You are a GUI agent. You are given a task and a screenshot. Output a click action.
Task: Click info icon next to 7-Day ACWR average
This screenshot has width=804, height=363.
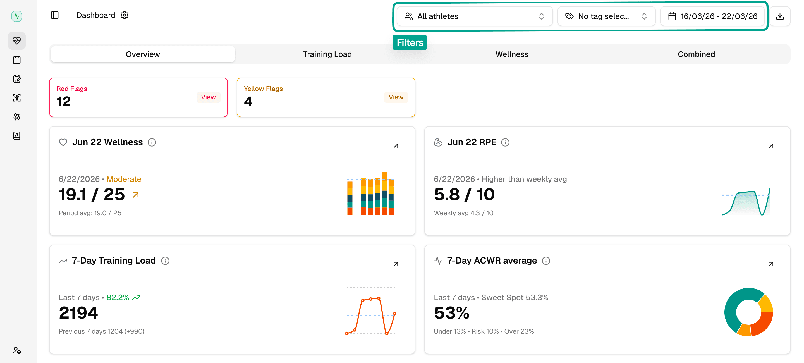[x=546, y=261]
